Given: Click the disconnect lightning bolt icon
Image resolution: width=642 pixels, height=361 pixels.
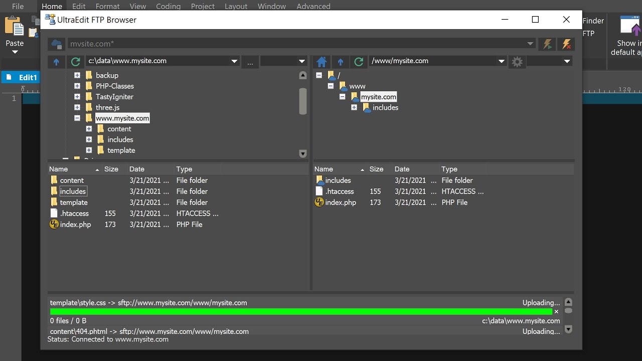Looking at the screenshot, I should pos(566,44).
